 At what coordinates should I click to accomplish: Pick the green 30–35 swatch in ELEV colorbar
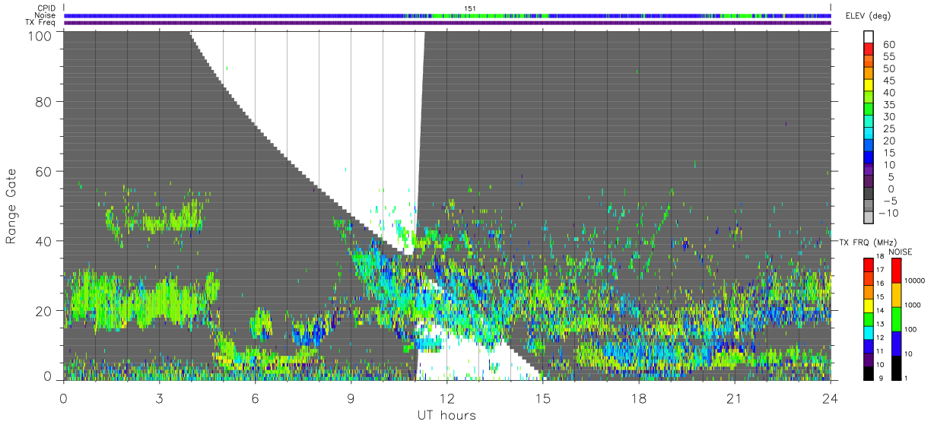pos(869,109)
